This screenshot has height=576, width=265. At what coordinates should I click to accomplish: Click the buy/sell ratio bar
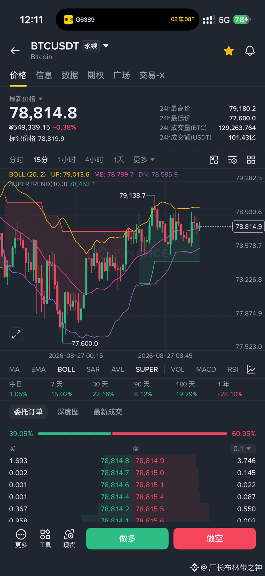[x=132, y=434]
